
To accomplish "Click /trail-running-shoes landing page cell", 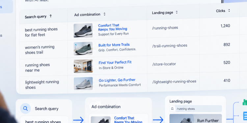I will coord(170,46).
